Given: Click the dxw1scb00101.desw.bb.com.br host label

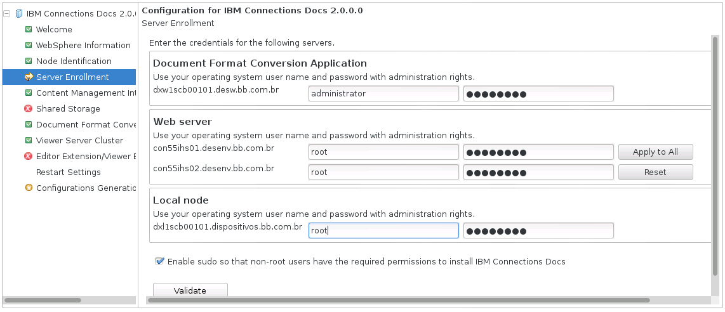Looking at the screenshot, I should click(216, 89).
